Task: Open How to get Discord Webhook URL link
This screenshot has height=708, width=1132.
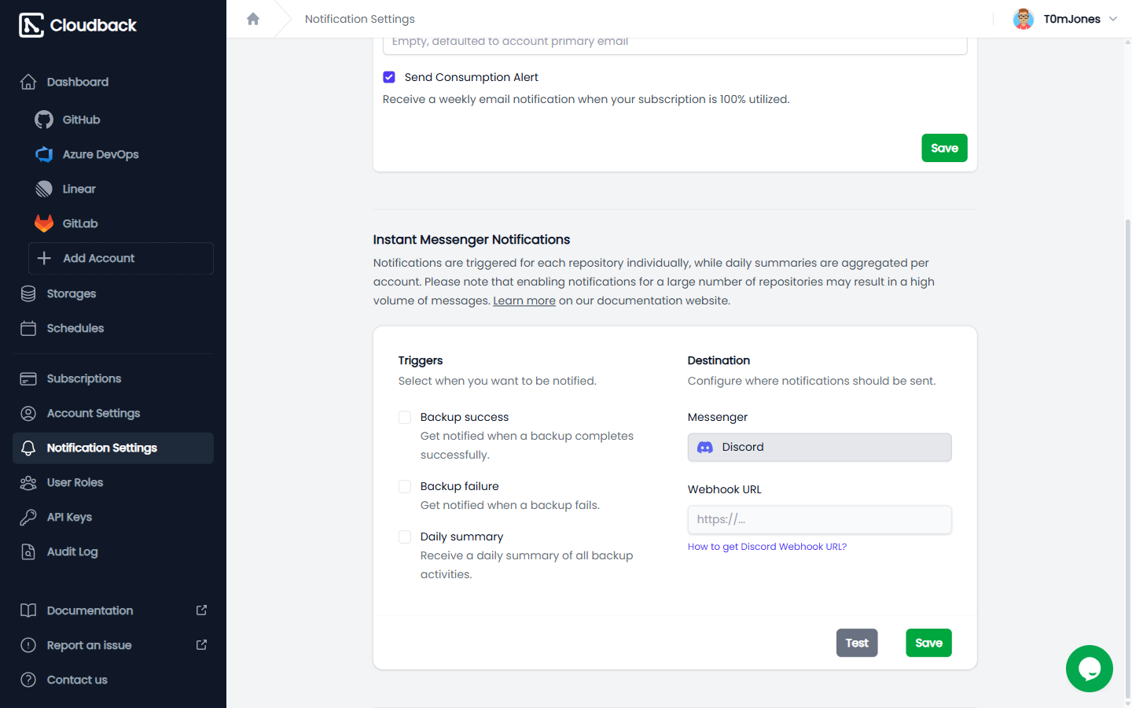Action: click(767, 547)
